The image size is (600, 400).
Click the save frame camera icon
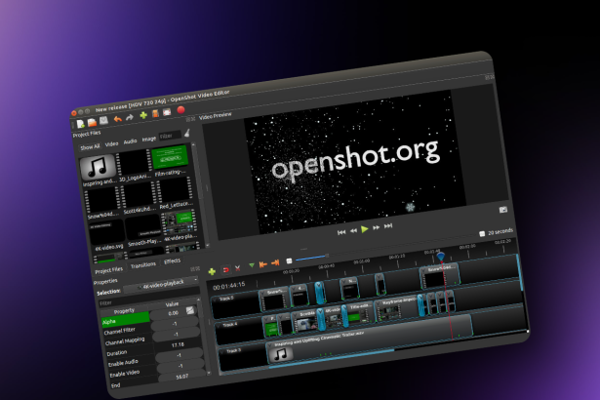(503, 210)
